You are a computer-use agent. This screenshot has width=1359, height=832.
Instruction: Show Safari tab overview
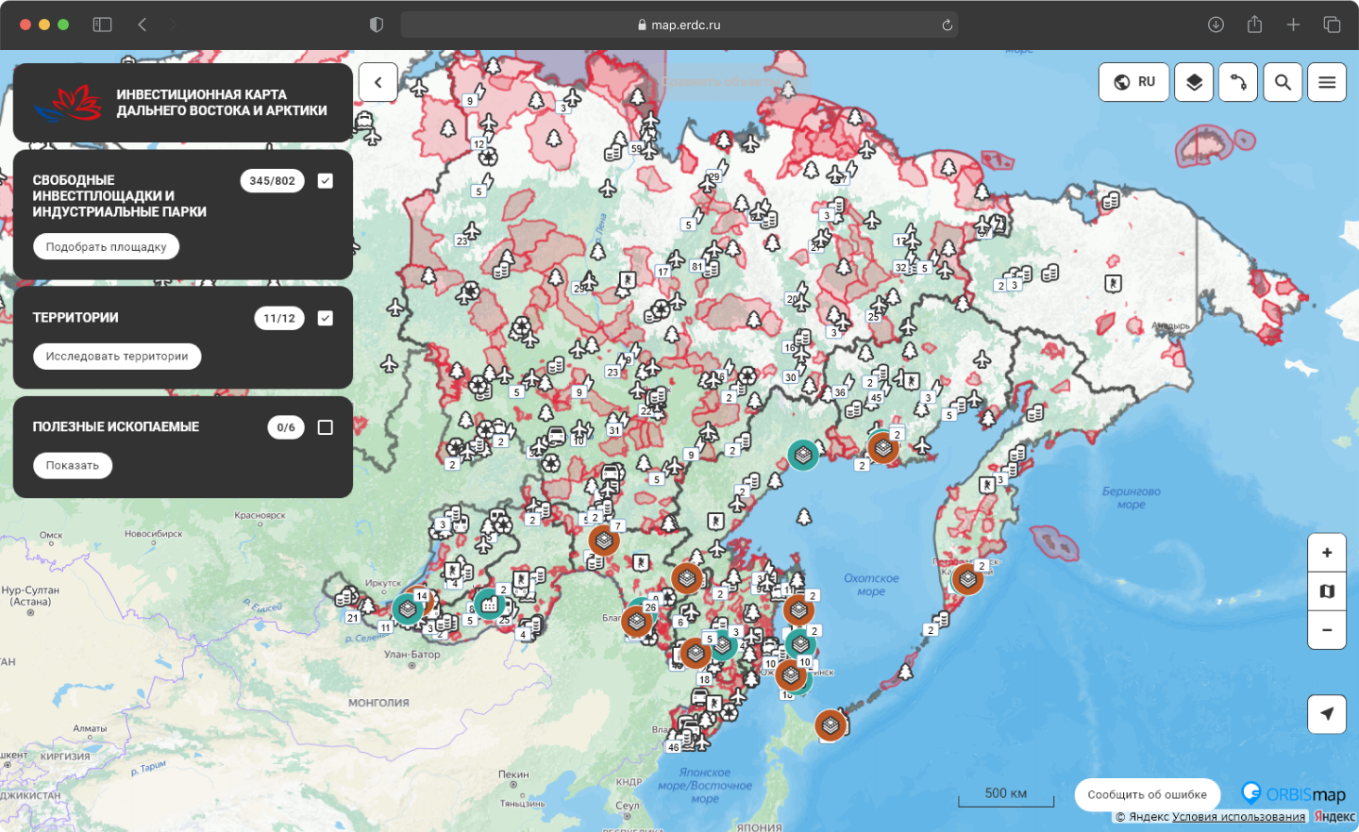(1332, 25)
